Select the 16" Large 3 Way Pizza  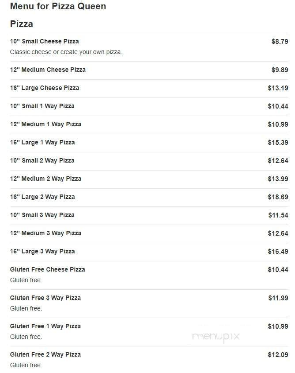click(x=42, y=252)
